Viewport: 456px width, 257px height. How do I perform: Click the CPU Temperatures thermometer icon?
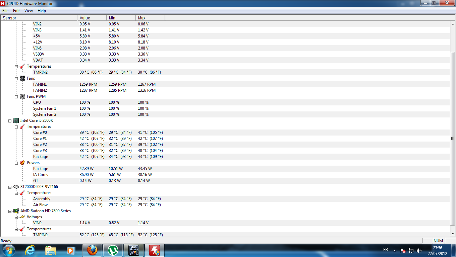[x=22, y=126]
